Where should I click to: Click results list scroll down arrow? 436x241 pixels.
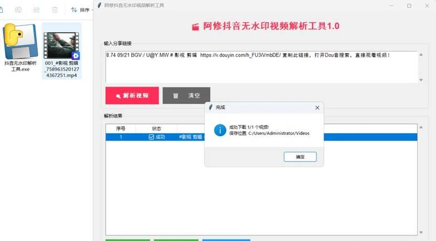(x=421, y=232)
